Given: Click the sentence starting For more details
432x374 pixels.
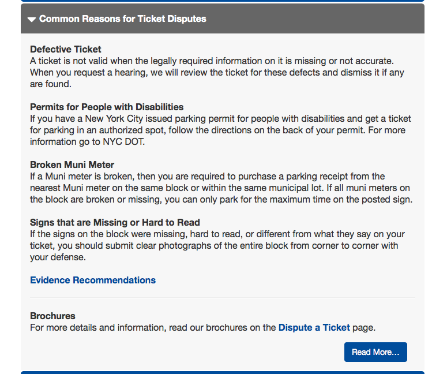Looking at the screenshot, I should (202, 327).
